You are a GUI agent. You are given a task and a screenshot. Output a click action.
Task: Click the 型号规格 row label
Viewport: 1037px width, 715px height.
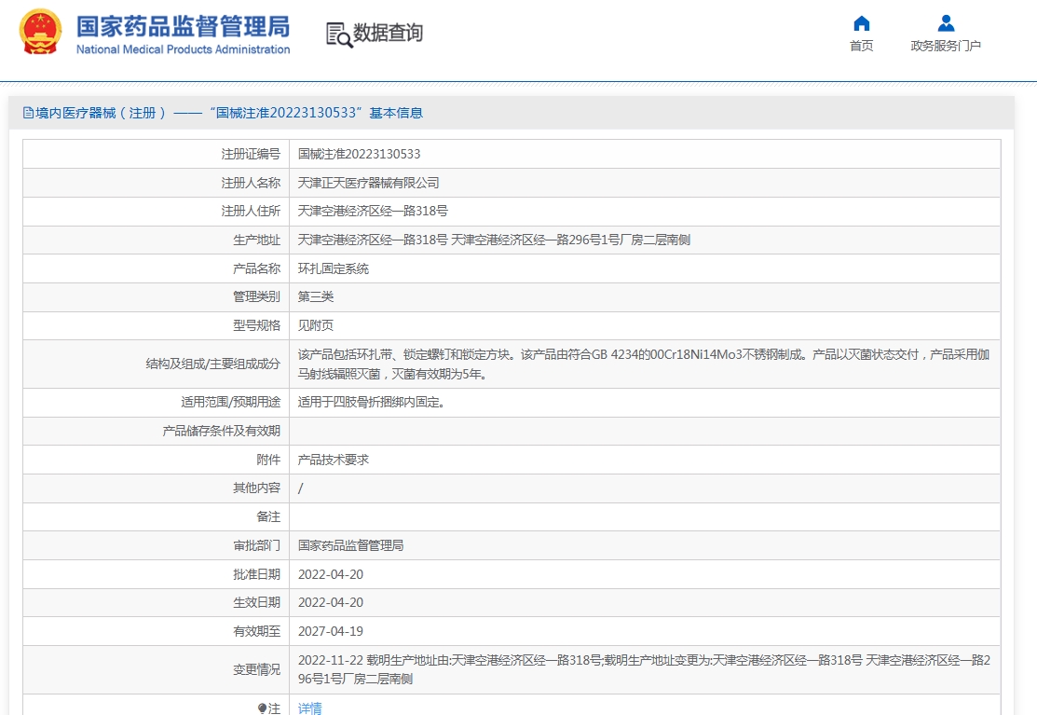pos(256,325)
